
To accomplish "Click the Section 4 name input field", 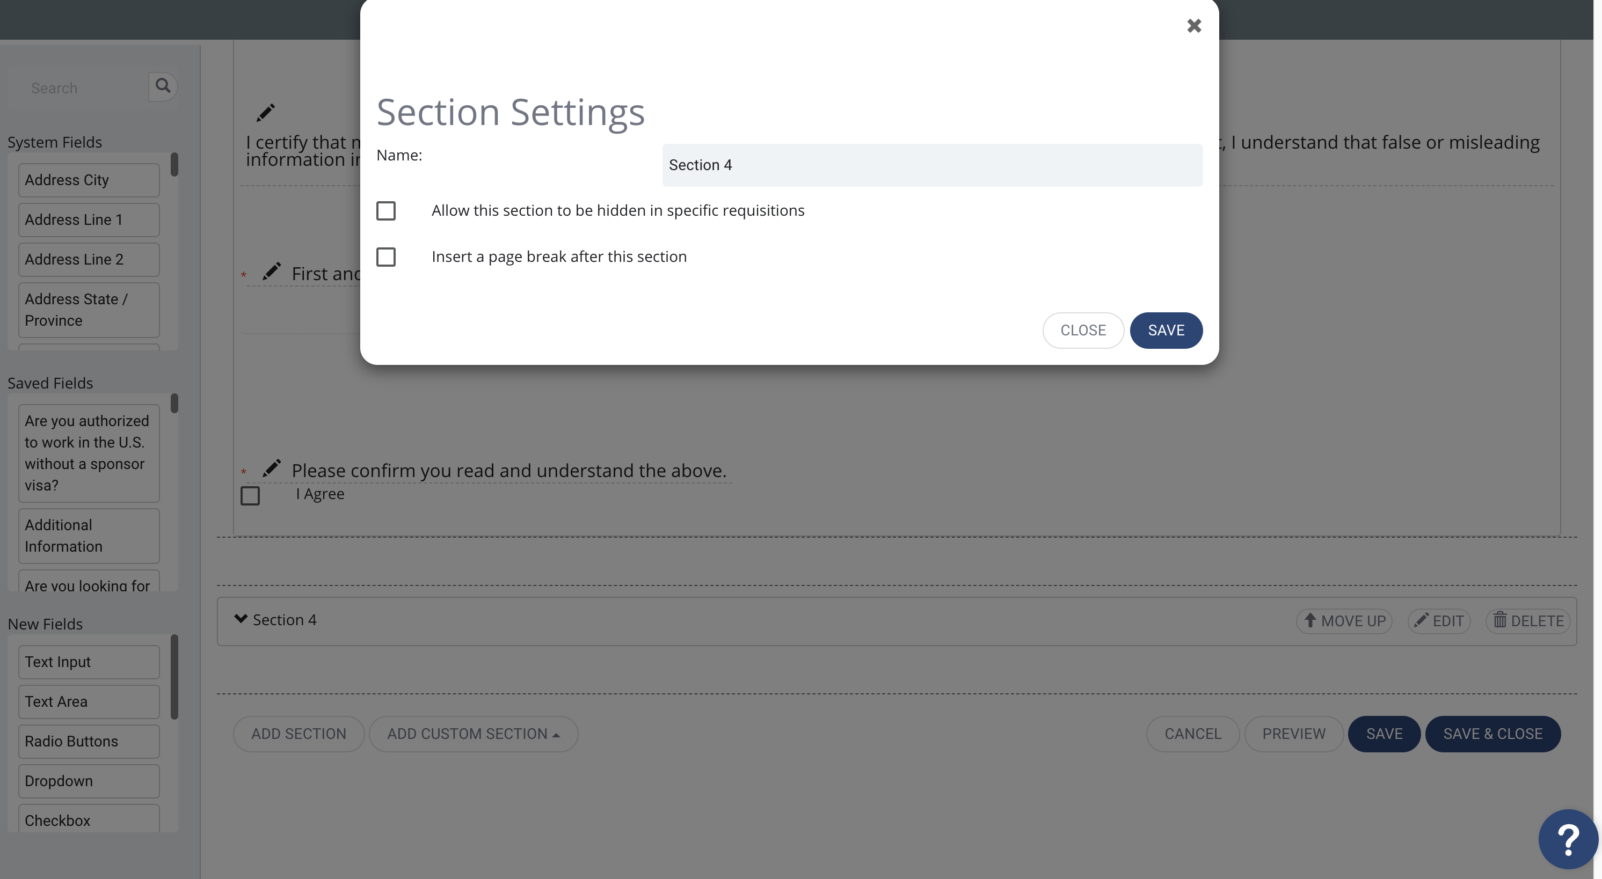I will coord(931,165).
